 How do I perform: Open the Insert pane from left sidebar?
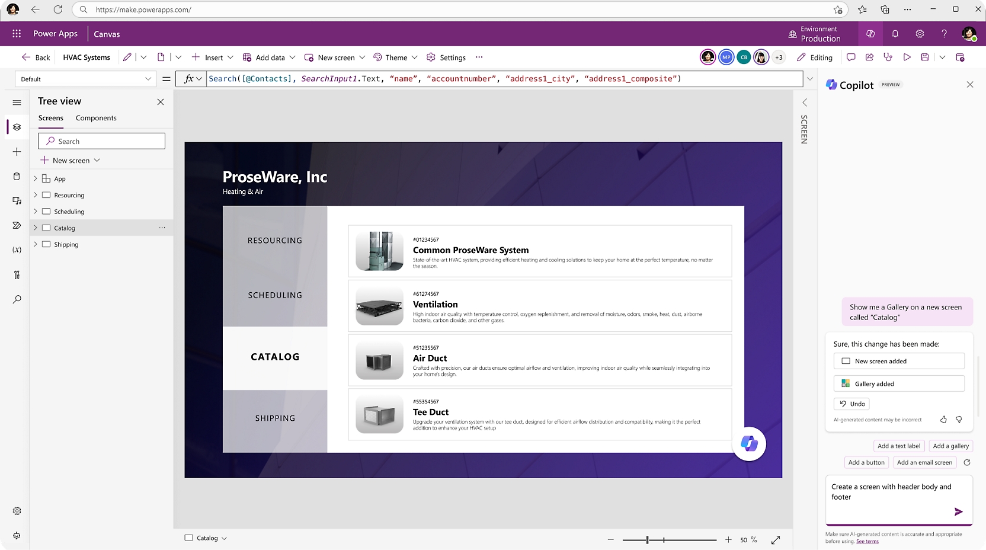[17, 152]
